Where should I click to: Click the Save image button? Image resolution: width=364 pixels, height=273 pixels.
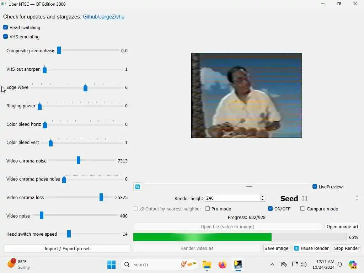pyautogui.click(x=276, y=248)
